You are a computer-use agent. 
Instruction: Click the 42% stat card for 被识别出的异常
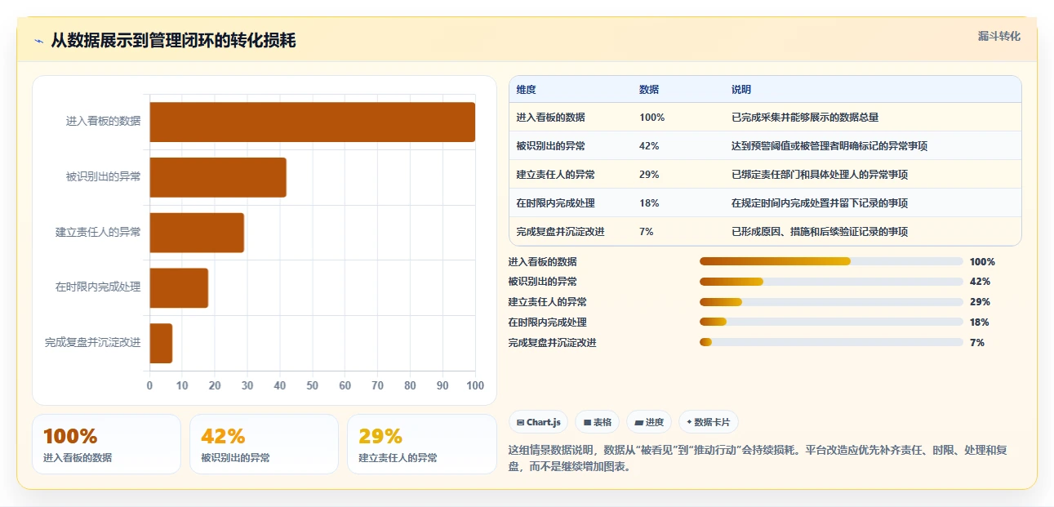[x=264, y=444]
